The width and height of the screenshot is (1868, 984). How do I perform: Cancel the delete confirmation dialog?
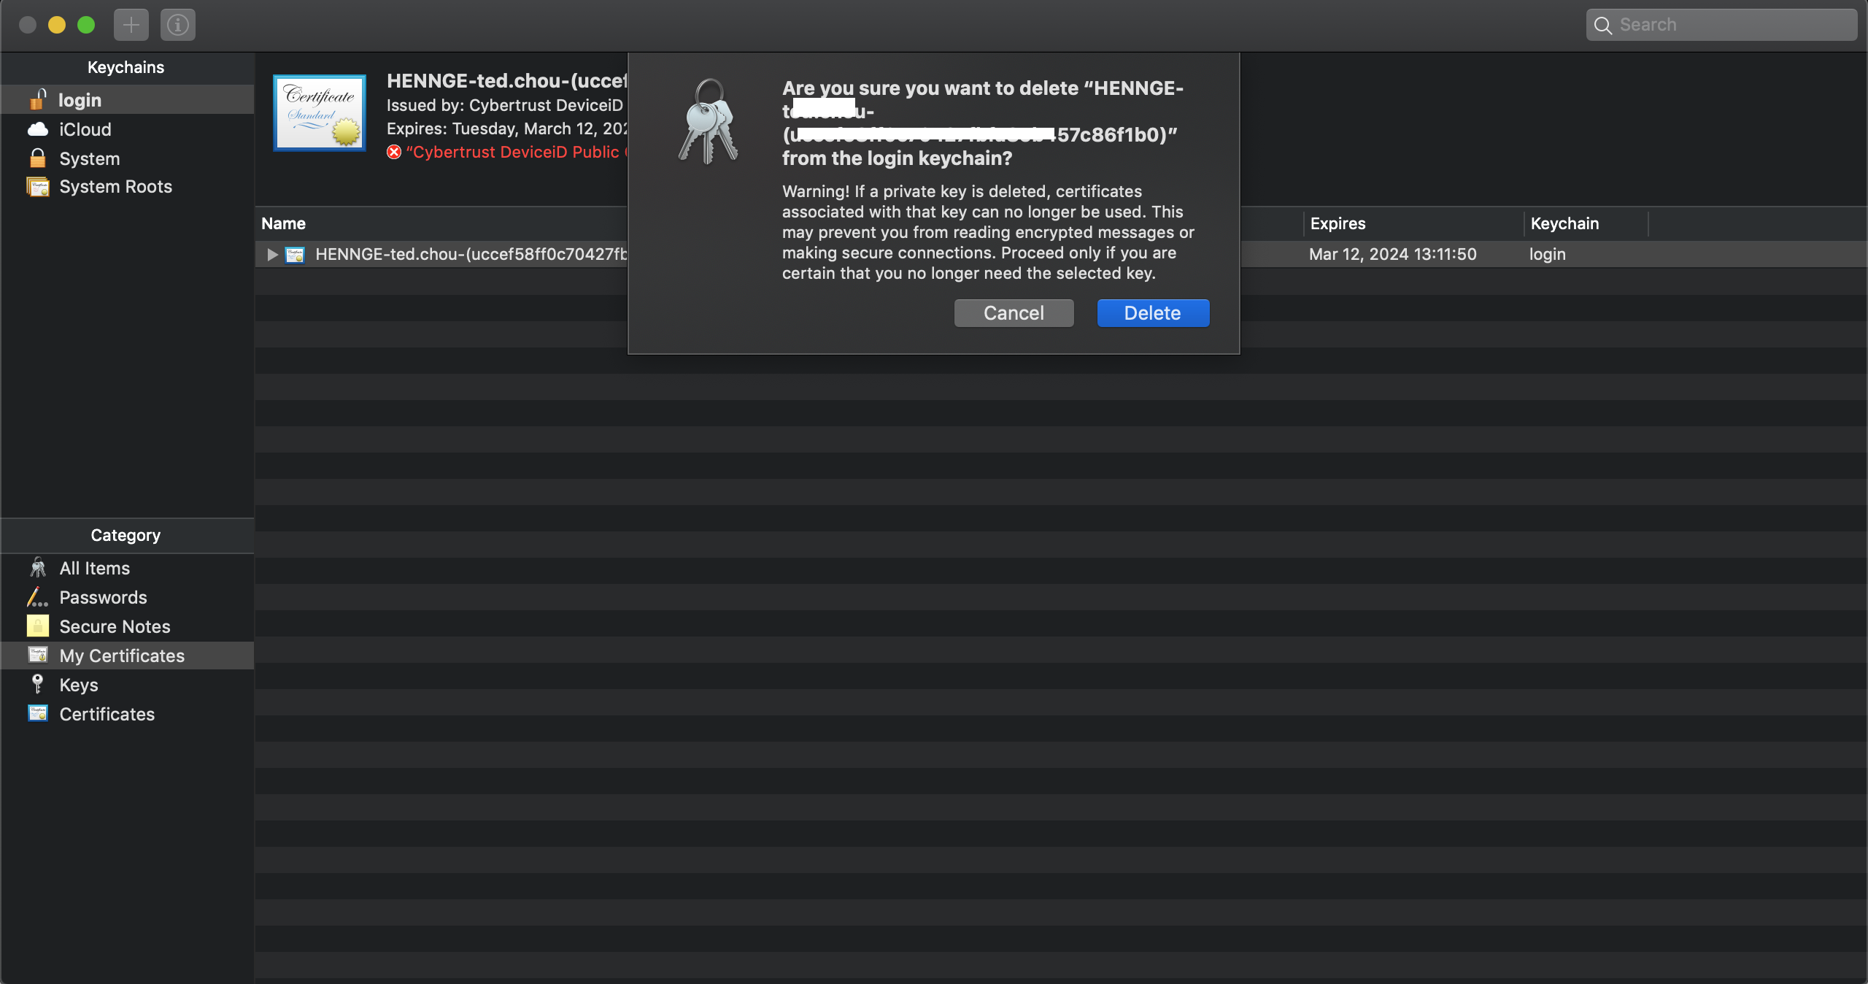1014,313
